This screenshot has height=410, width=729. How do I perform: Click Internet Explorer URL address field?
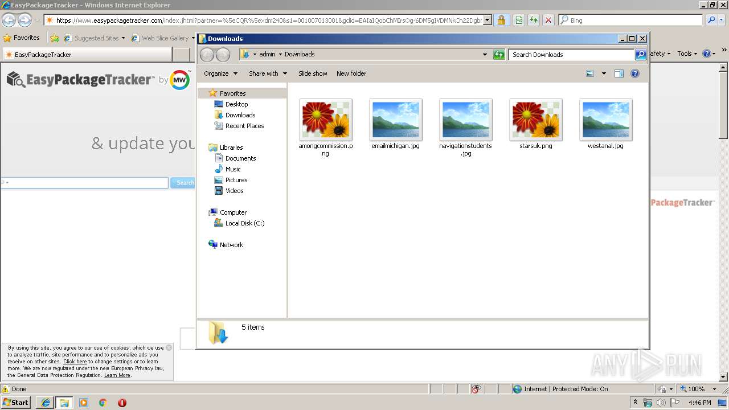tap(268, 20)
